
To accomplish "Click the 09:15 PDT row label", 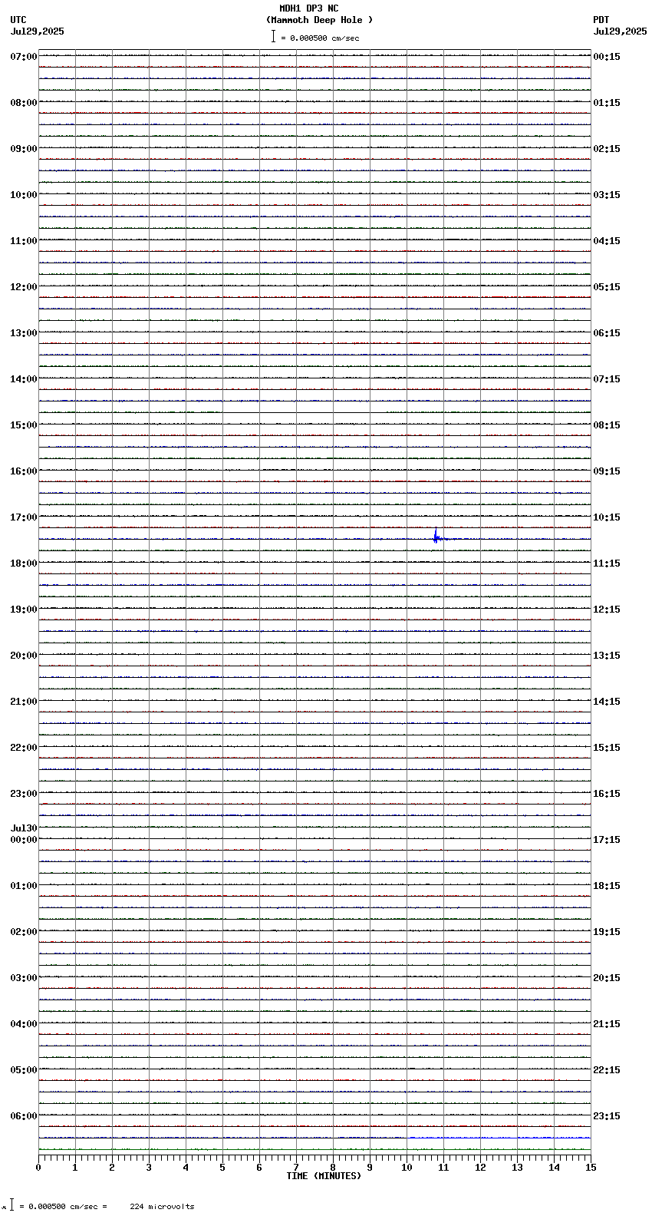I will coord(607,471).
